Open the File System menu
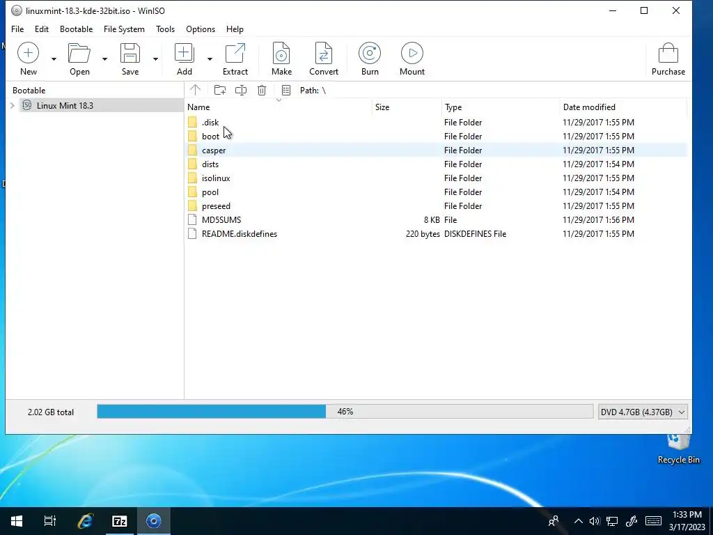This screenshot has height=535, width=713. [x=124, y=29]
